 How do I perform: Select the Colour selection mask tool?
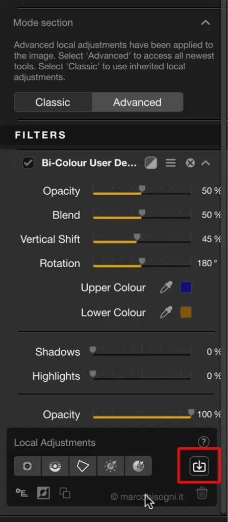pos(138,466)
